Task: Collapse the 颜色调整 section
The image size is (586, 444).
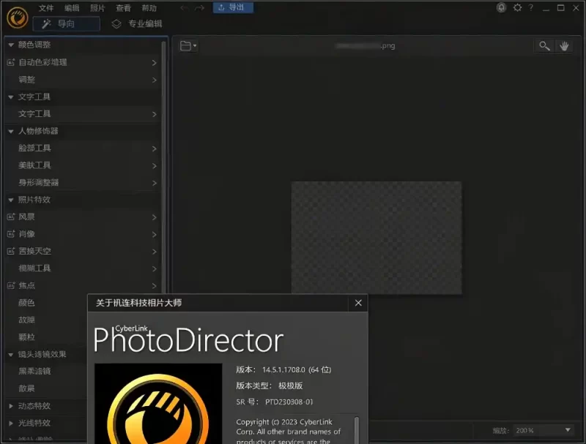Action: (x=11, y=45)
